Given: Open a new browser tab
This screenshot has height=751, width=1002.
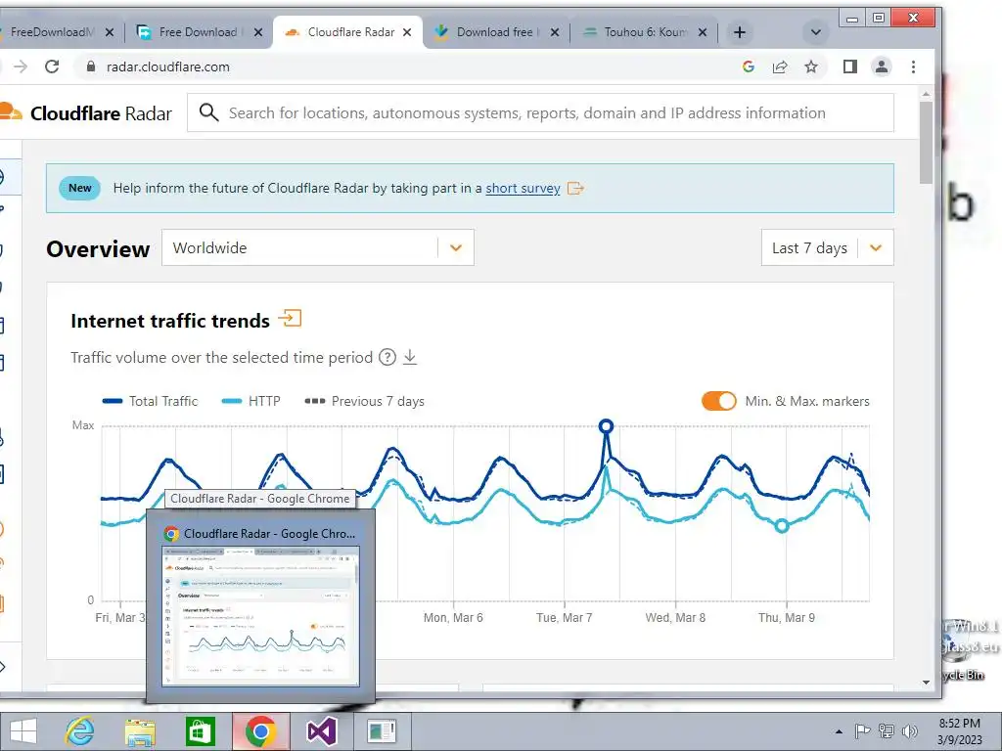Looking at the screenshot, I should [740, 32].
